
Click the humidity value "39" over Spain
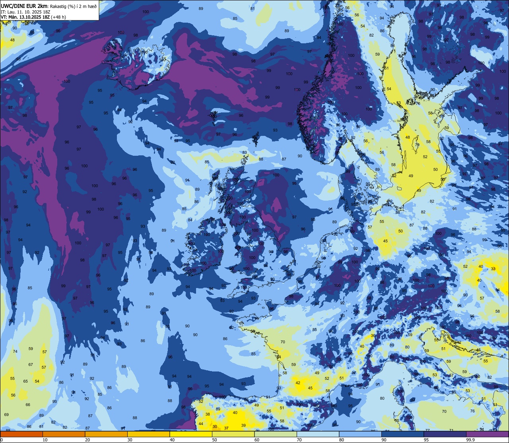tap(243, 426)
